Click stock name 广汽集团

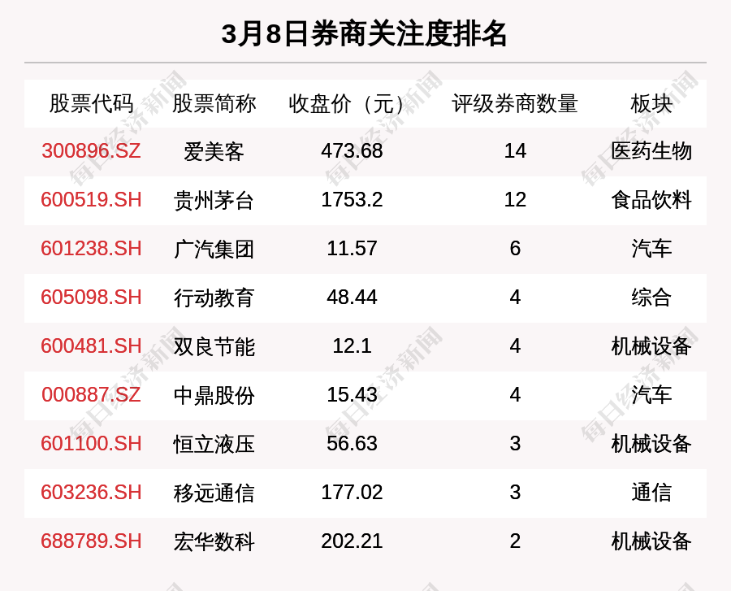point(214,249)
